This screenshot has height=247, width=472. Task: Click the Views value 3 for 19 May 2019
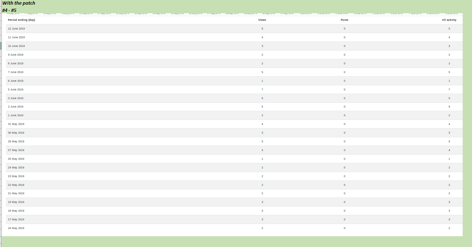[262, 202]
